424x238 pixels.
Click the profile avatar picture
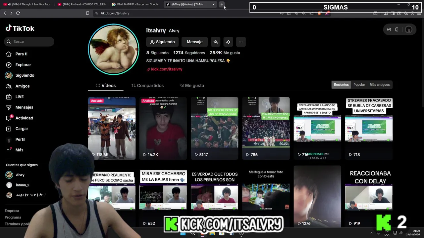click(114, 49)
